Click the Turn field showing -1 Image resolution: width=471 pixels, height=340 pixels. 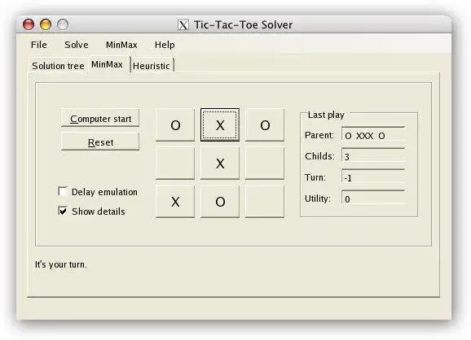(373, 176)
